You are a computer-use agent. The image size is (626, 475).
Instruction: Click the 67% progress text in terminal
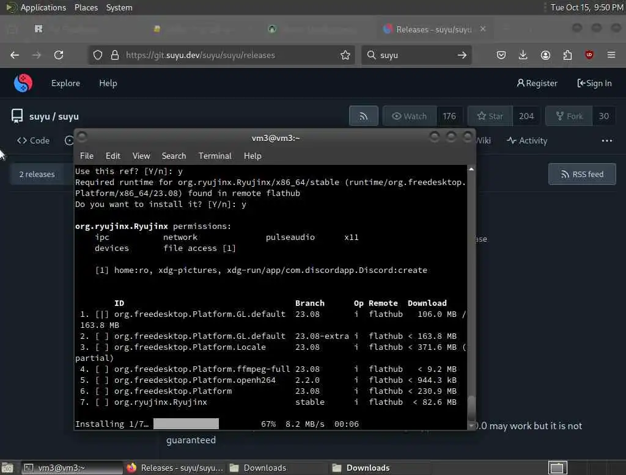tap(268, 424)
